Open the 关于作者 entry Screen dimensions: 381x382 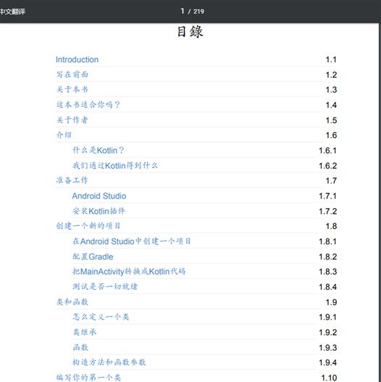72,120
